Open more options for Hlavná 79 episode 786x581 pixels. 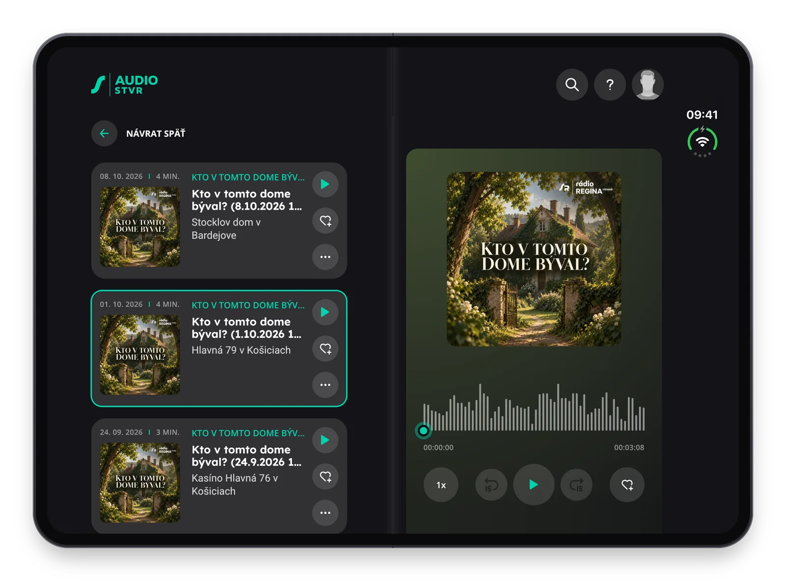tap(325, 385)
